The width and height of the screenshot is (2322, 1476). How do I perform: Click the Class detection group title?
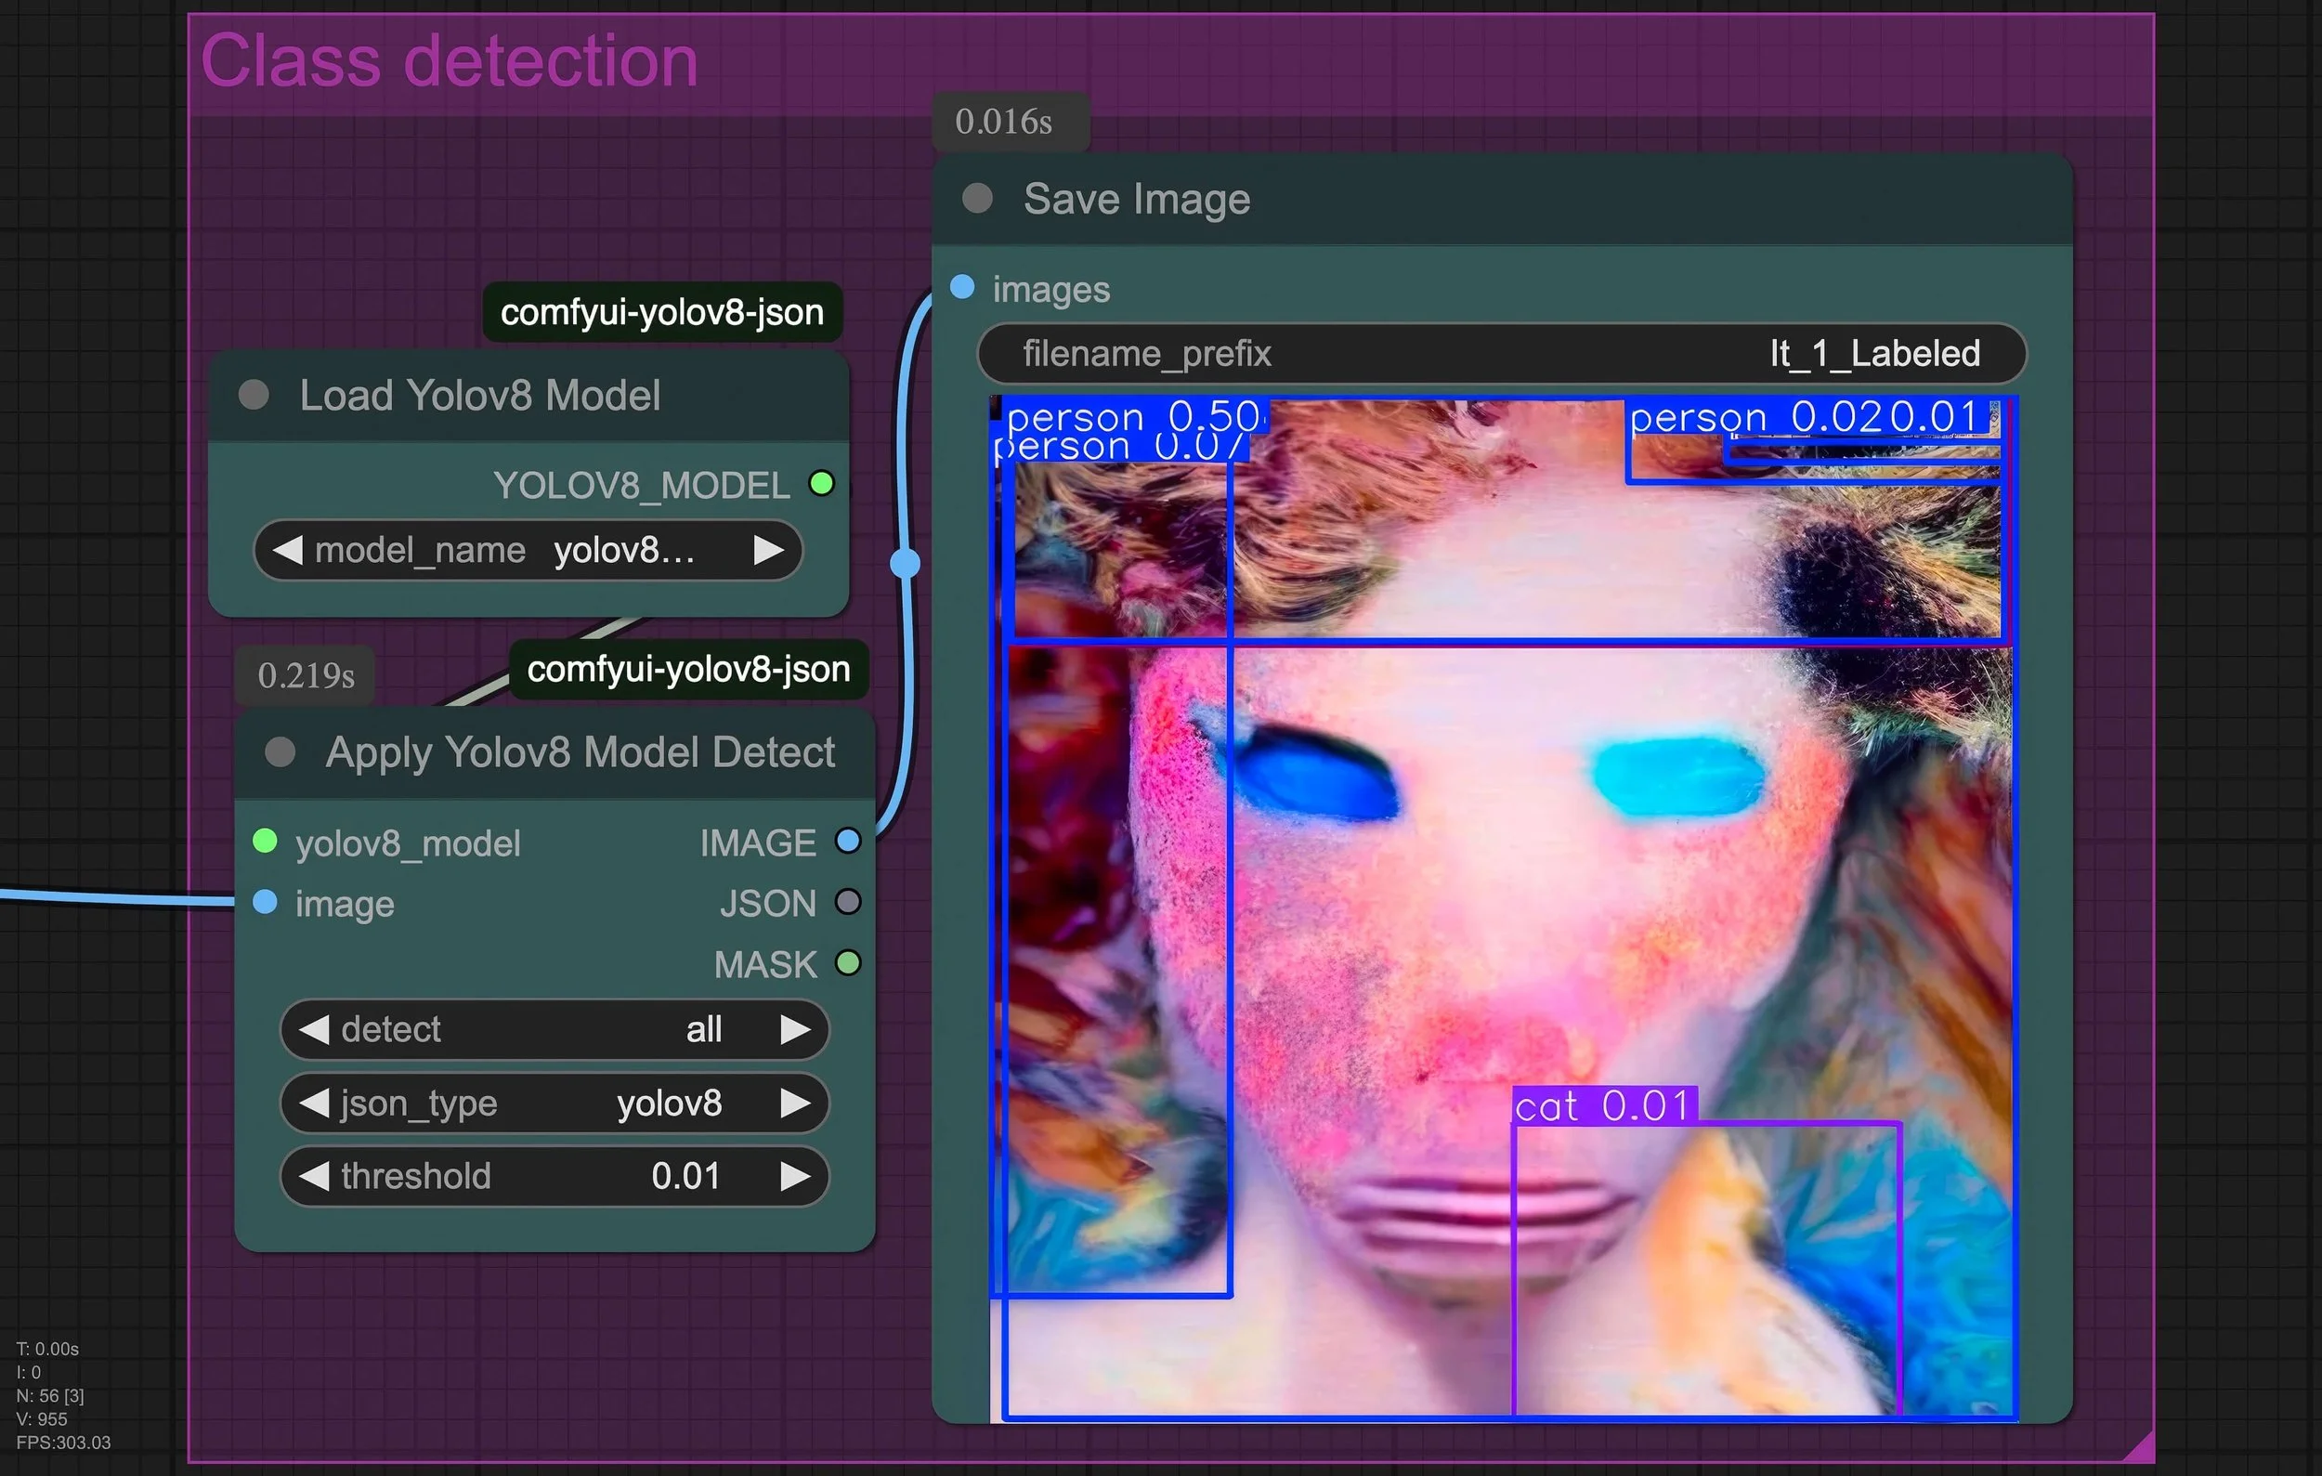click(x=449, y=61)
